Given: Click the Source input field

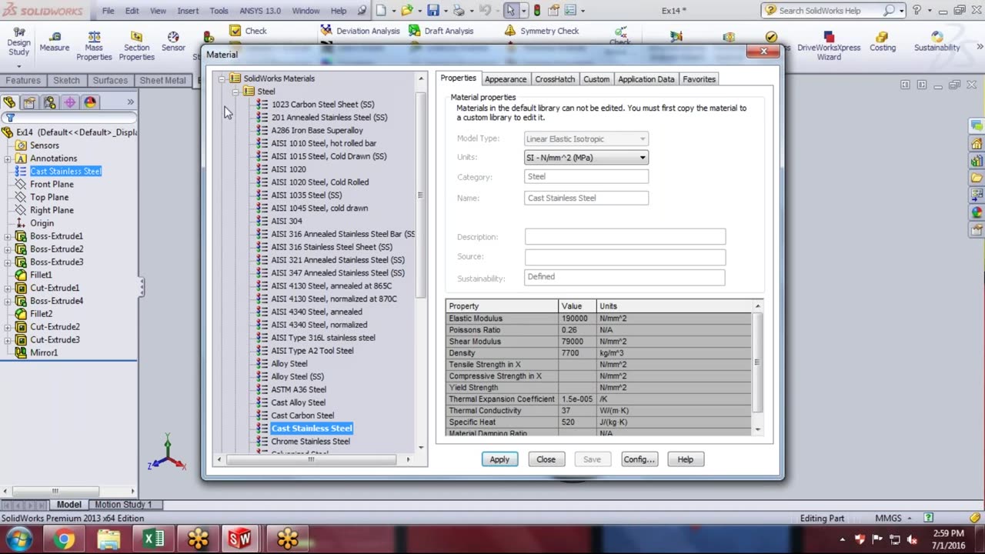Looking at the screenshot, I should [625, 257].
